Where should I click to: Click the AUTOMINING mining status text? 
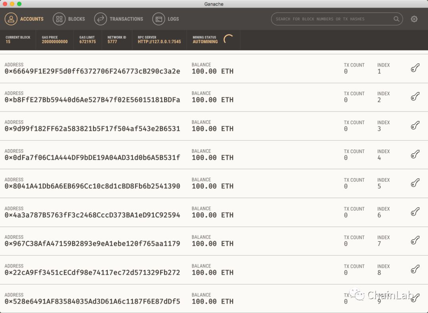[205, 42]
